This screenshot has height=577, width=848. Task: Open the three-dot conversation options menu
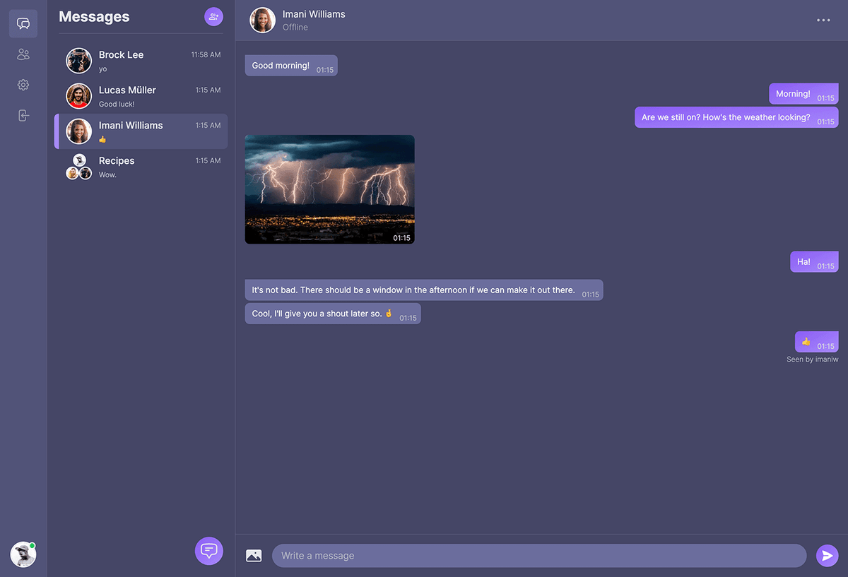pyautogui.click(x=823, y=20)
